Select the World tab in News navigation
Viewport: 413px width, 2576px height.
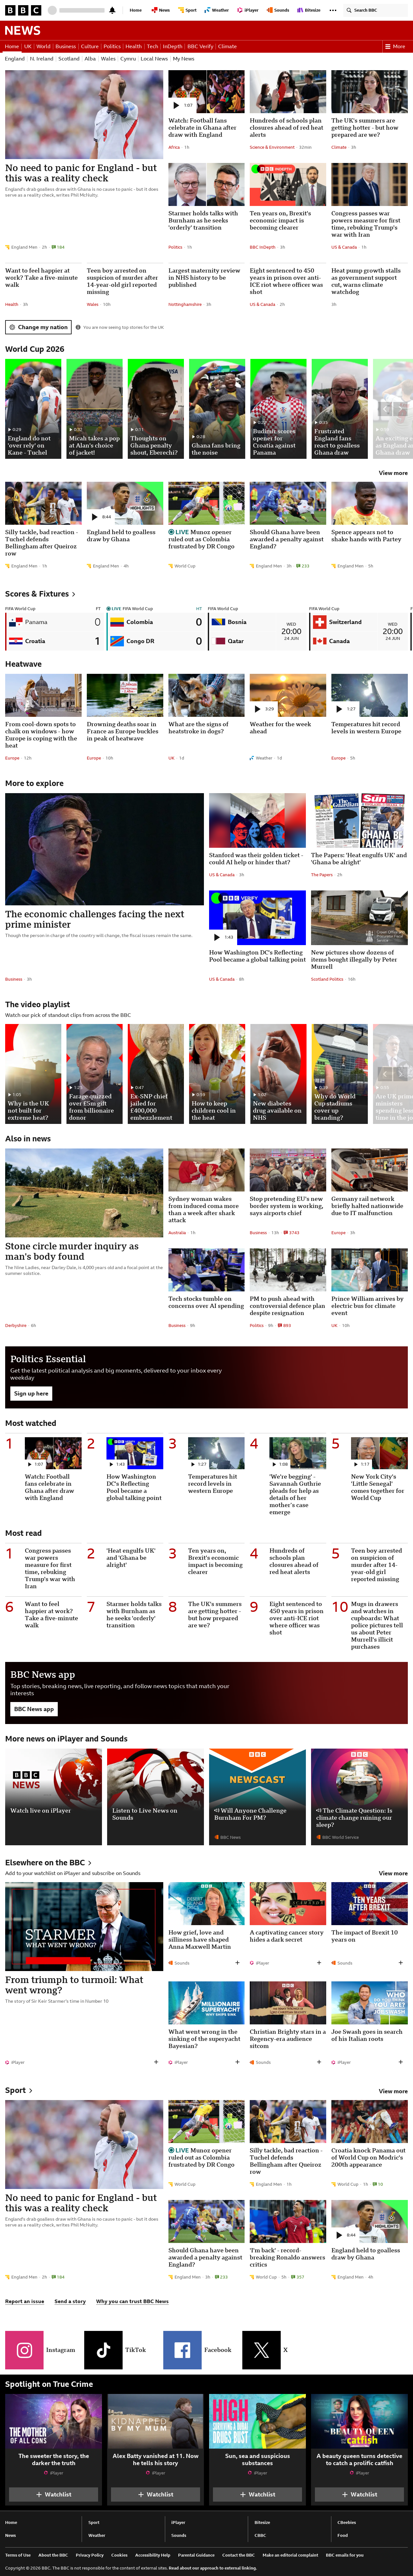[43, 46]
